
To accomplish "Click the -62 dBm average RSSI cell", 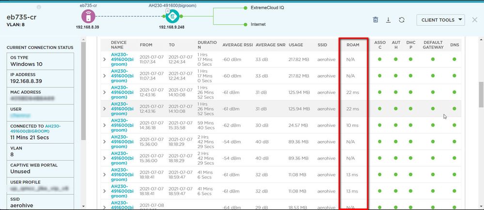I will pyautogui.click(x=232, y=125).
